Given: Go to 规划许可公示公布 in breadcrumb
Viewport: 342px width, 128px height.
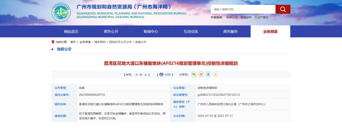Looking at the screenshot, I should (x=120, y=42).
